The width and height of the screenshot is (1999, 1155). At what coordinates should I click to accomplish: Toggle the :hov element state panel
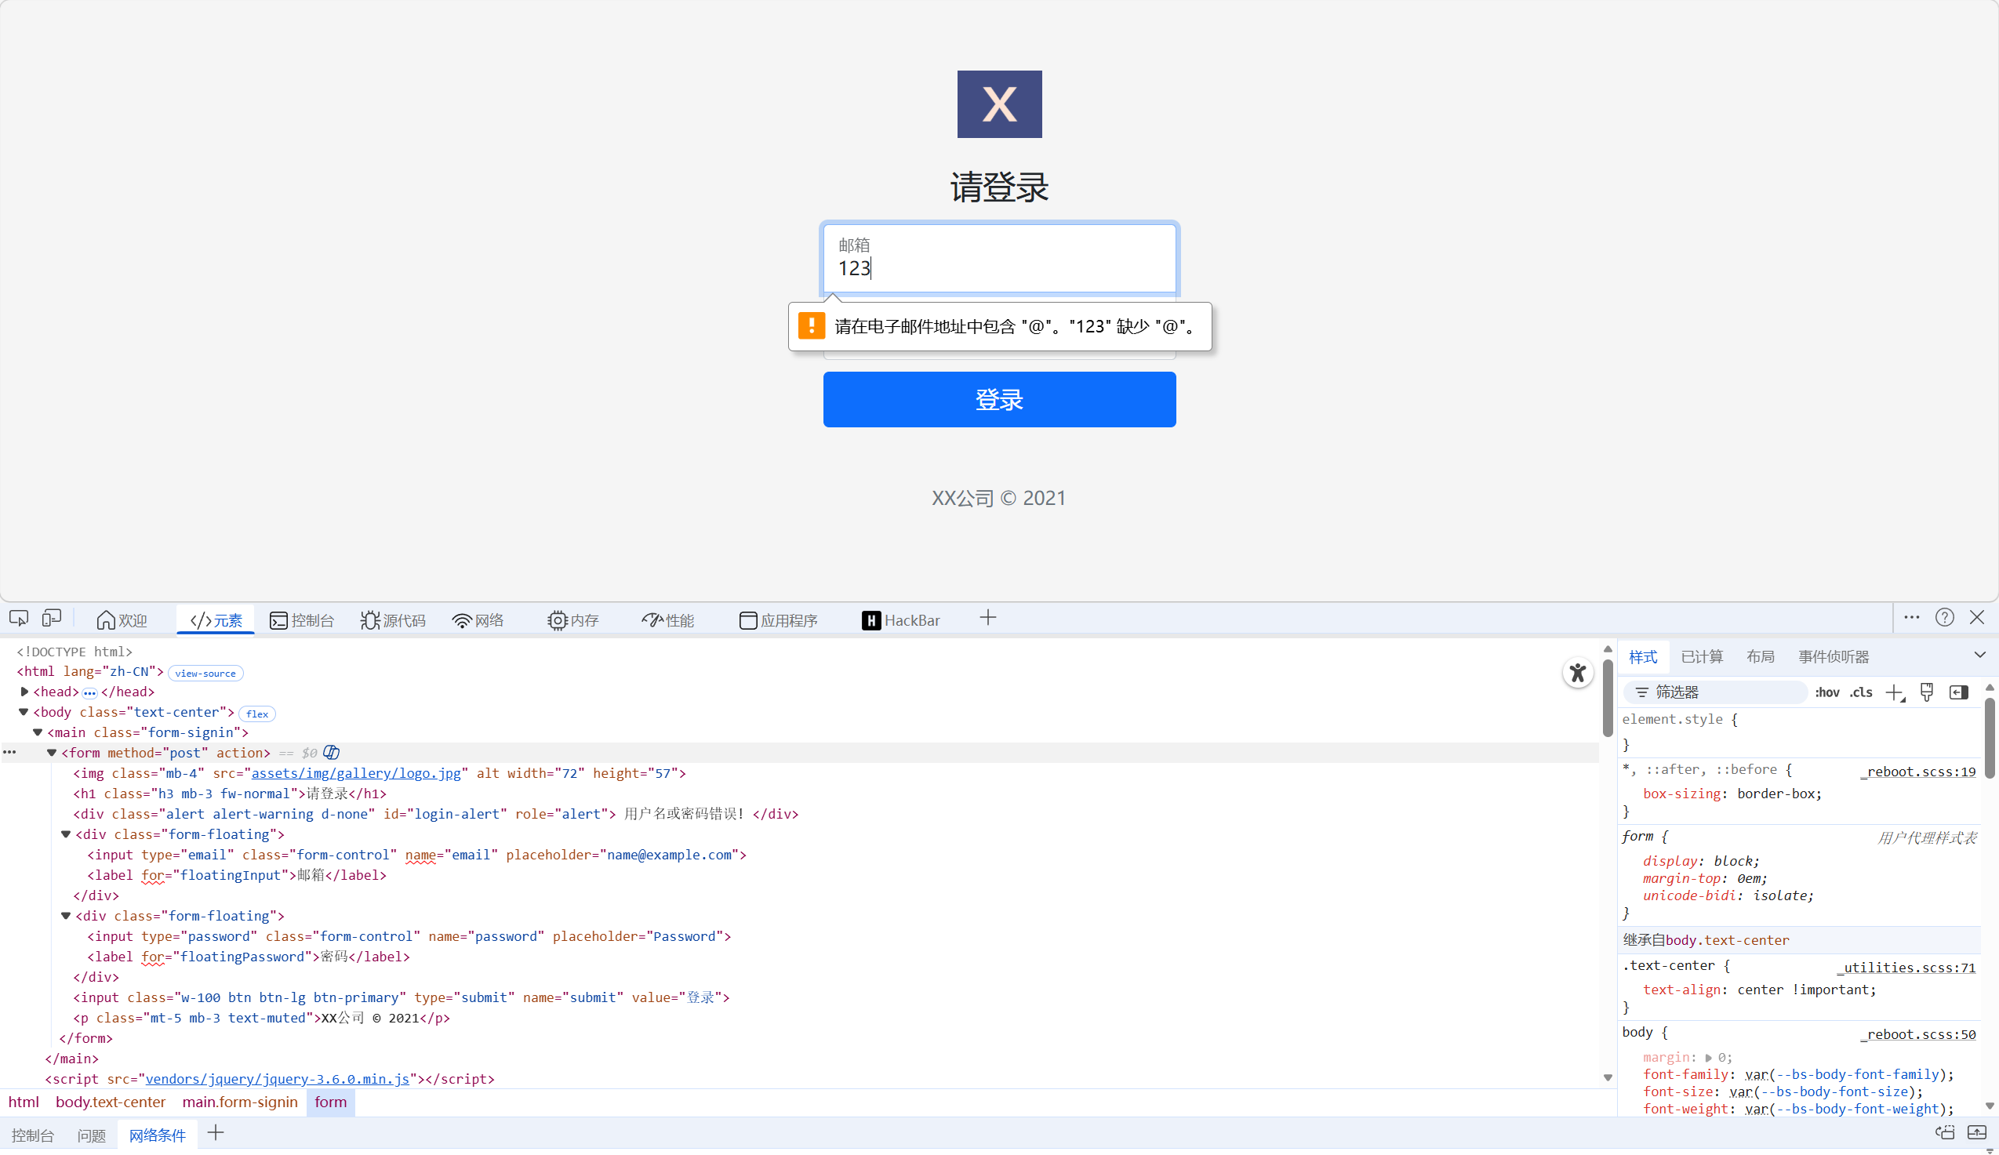[x=1827, y=692]
